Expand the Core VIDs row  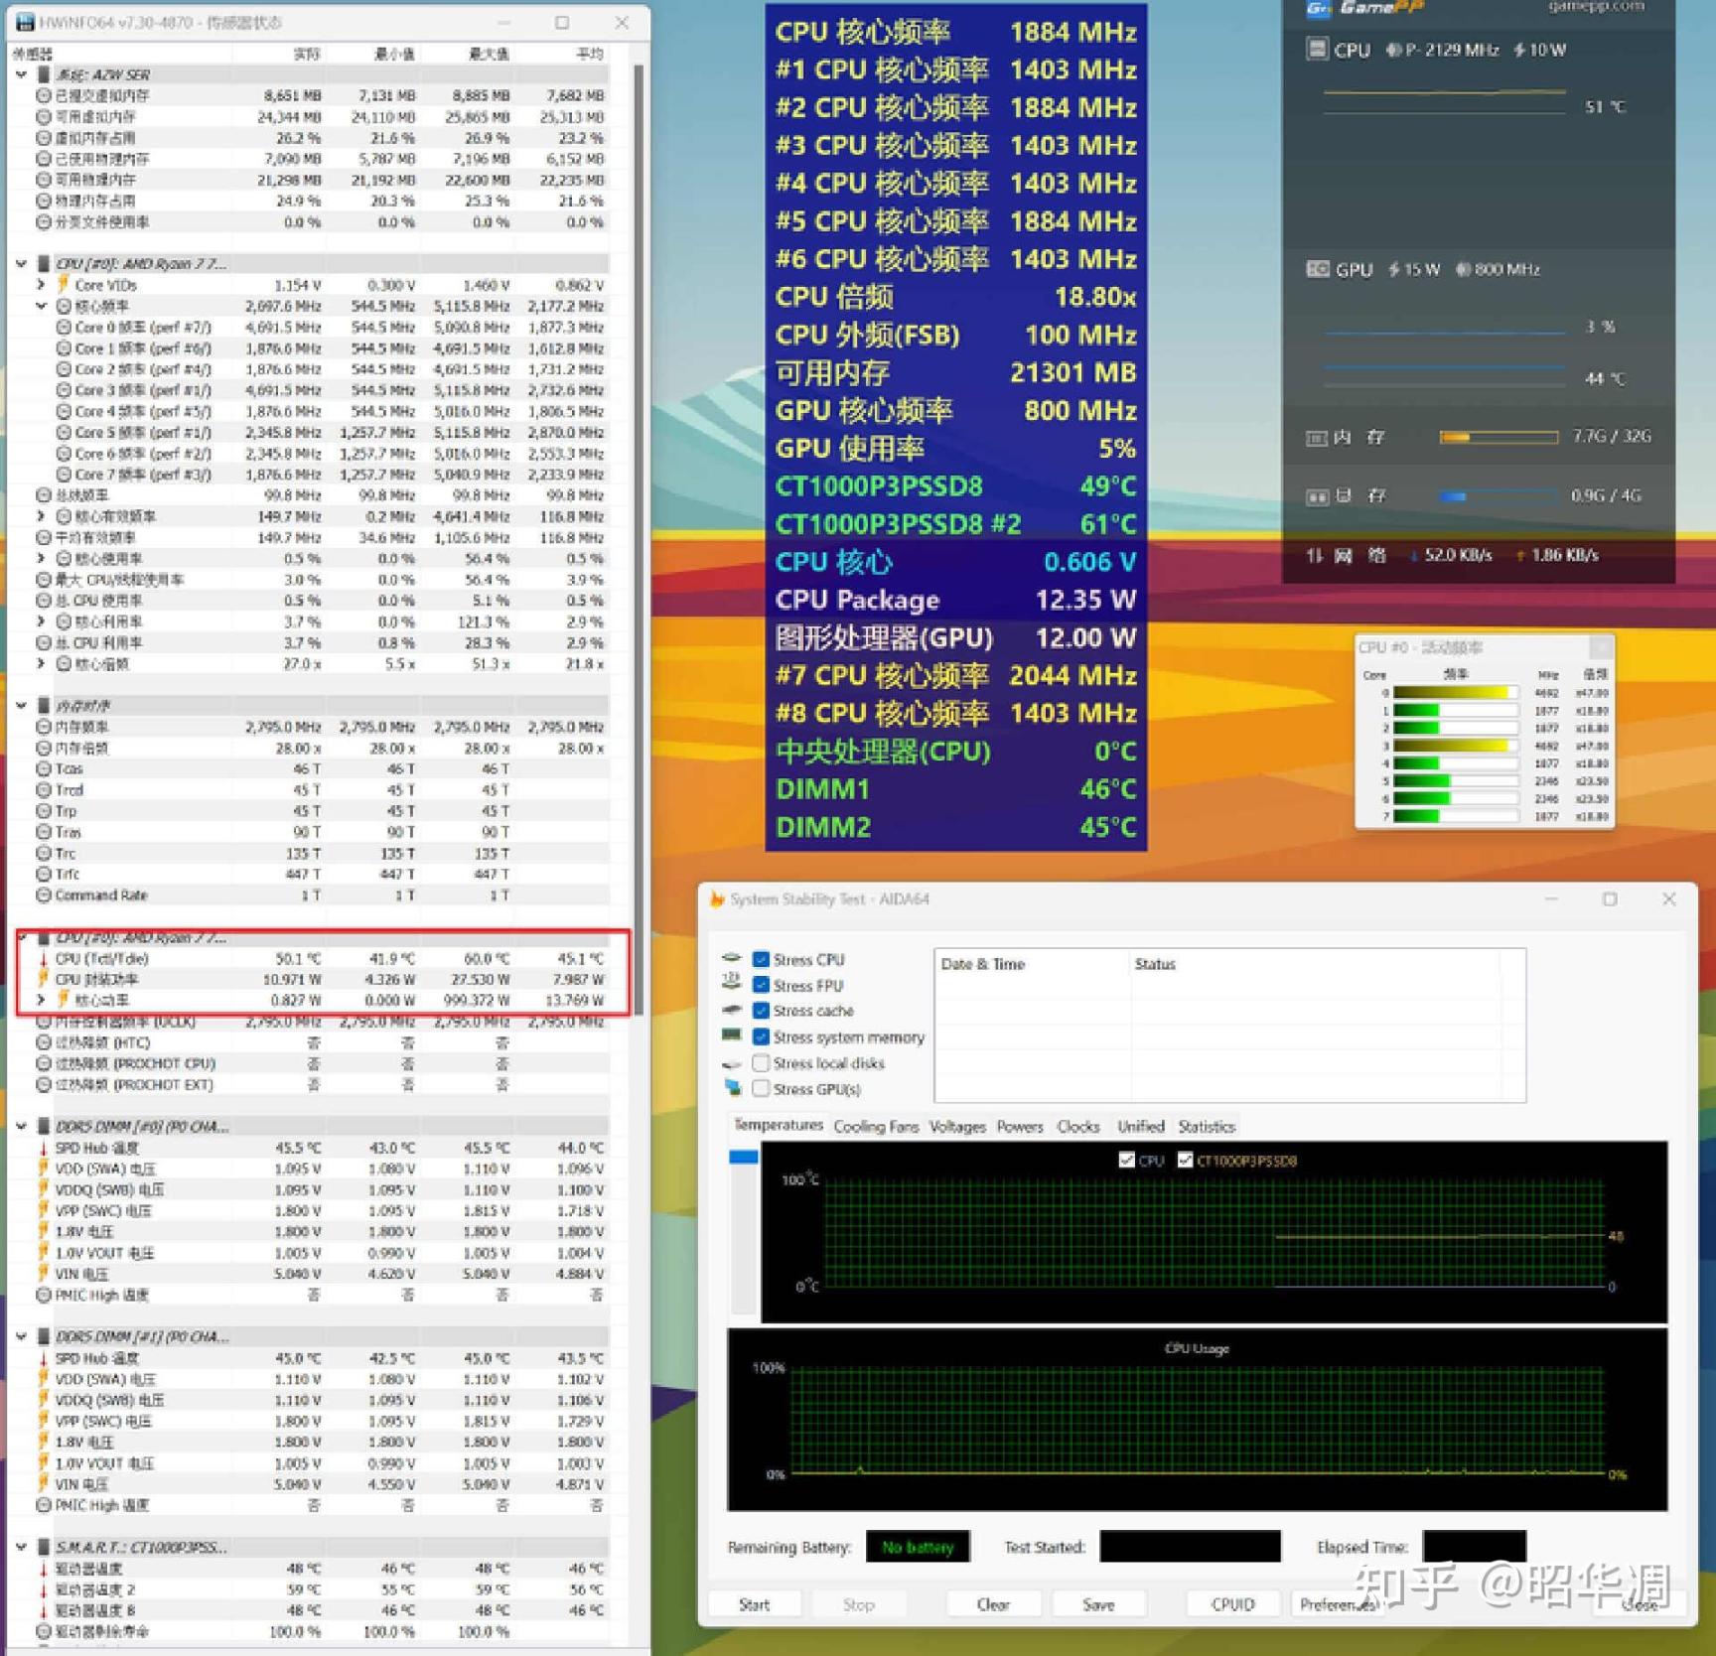(41, 285)
